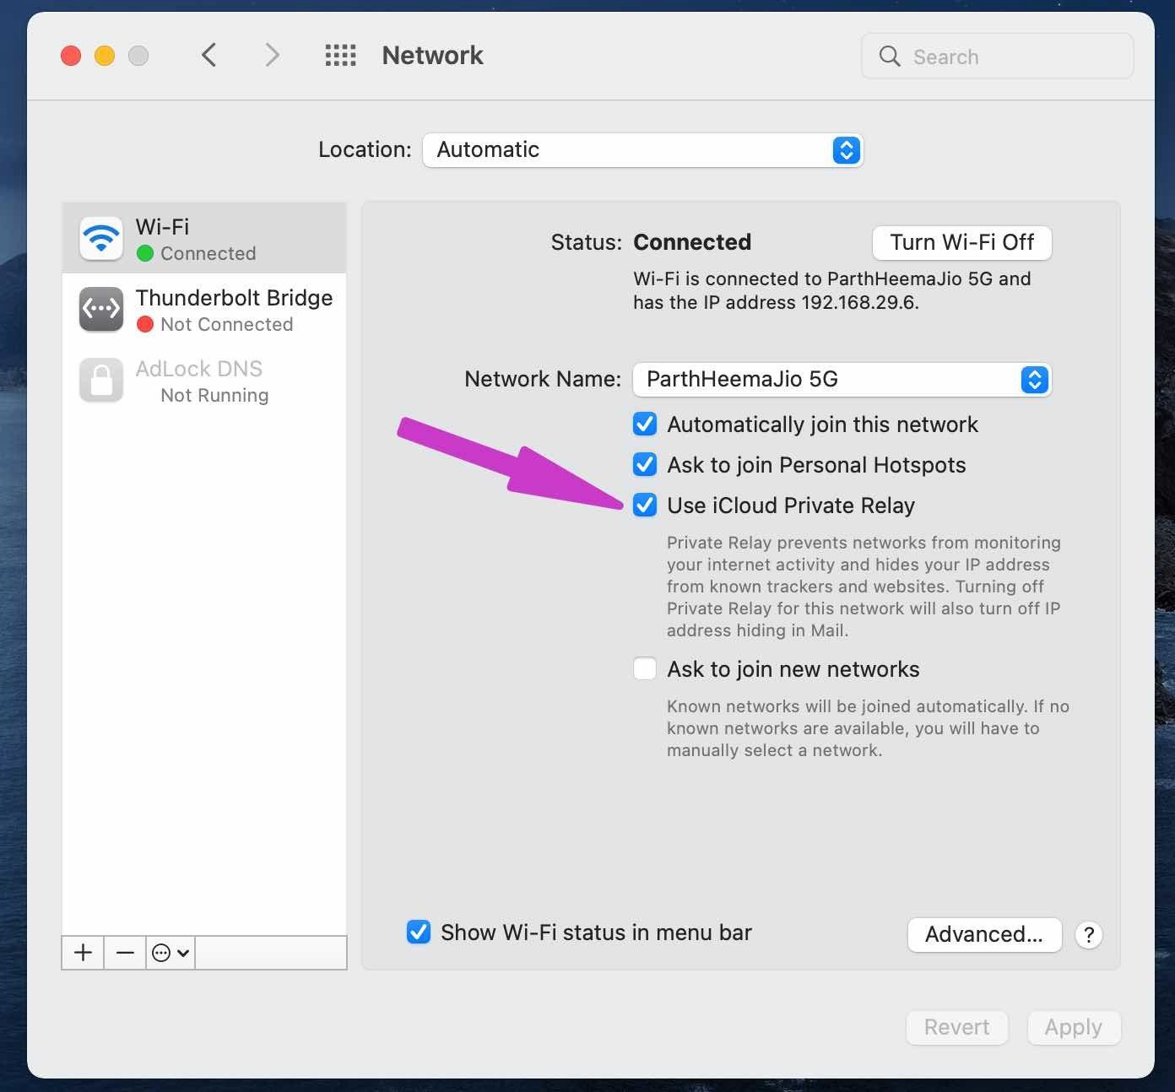Open Advanced network settings
The width and height of the screenshot is (1175, 1092).
click(984, 935)
